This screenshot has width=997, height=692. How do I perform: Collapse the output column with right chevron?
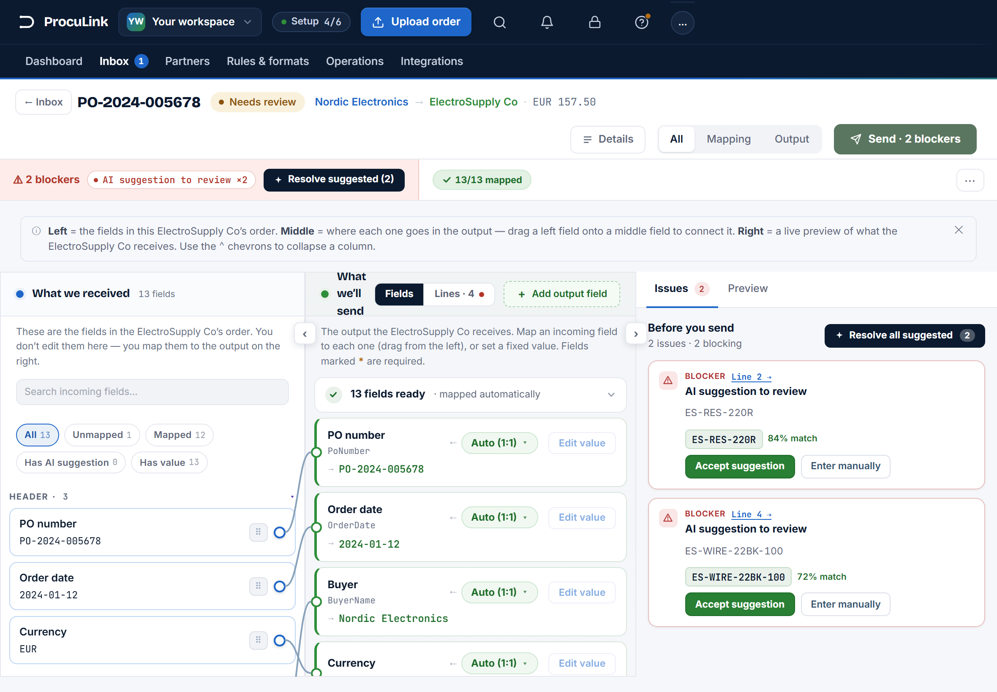click(x=635, y=334)
